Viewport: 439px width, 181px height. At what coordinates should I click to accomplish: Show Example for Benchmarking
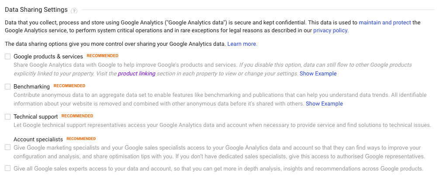coord(324,103)
